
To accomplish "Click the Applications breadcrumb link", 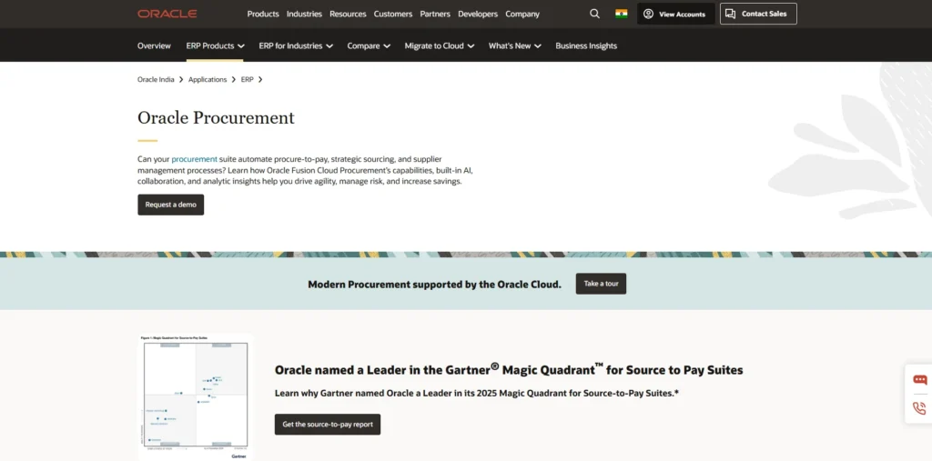I will 208,79.
